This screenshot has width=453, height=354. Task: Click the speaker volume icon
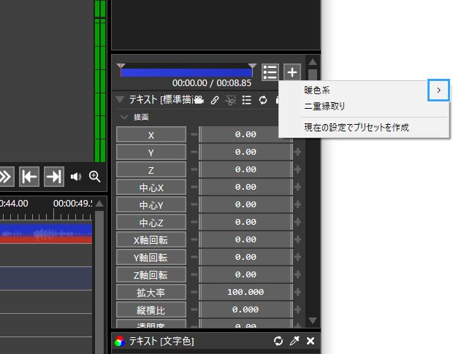(76, 177)
